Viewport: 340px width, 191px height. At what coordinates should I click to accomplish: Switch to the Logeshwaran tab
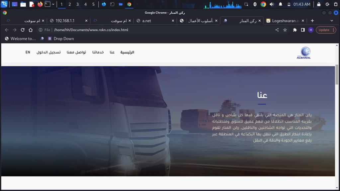click(x=285, y=21)
